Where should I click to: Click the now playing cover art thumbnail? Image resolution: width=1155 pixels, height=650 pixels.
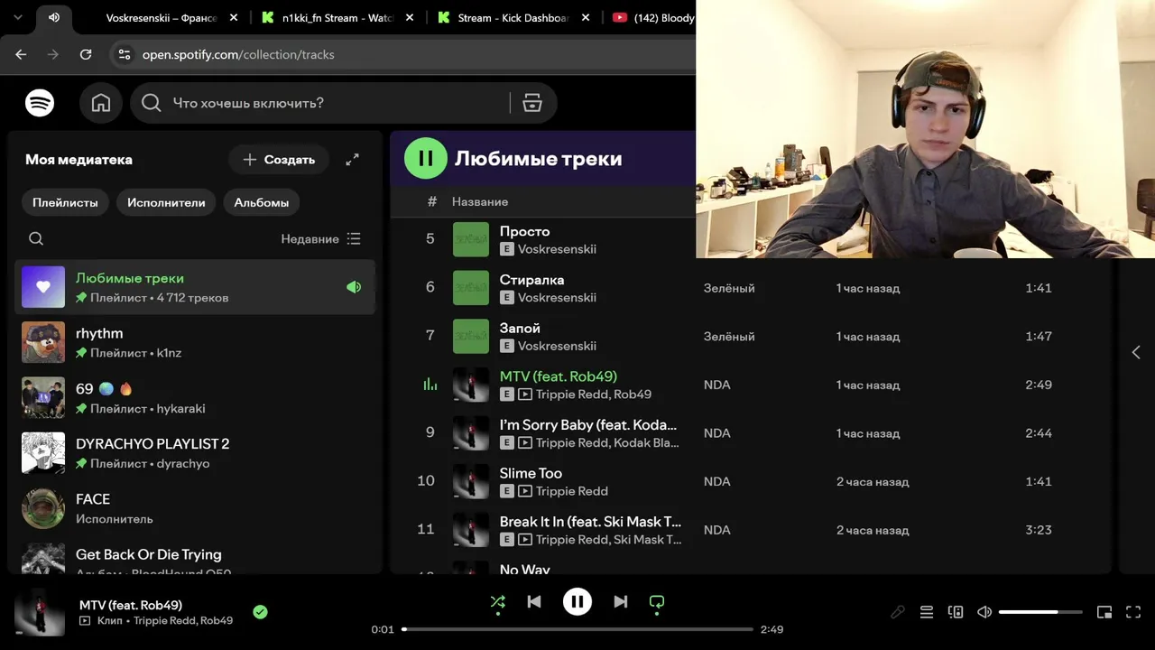(x=40, y=612)
